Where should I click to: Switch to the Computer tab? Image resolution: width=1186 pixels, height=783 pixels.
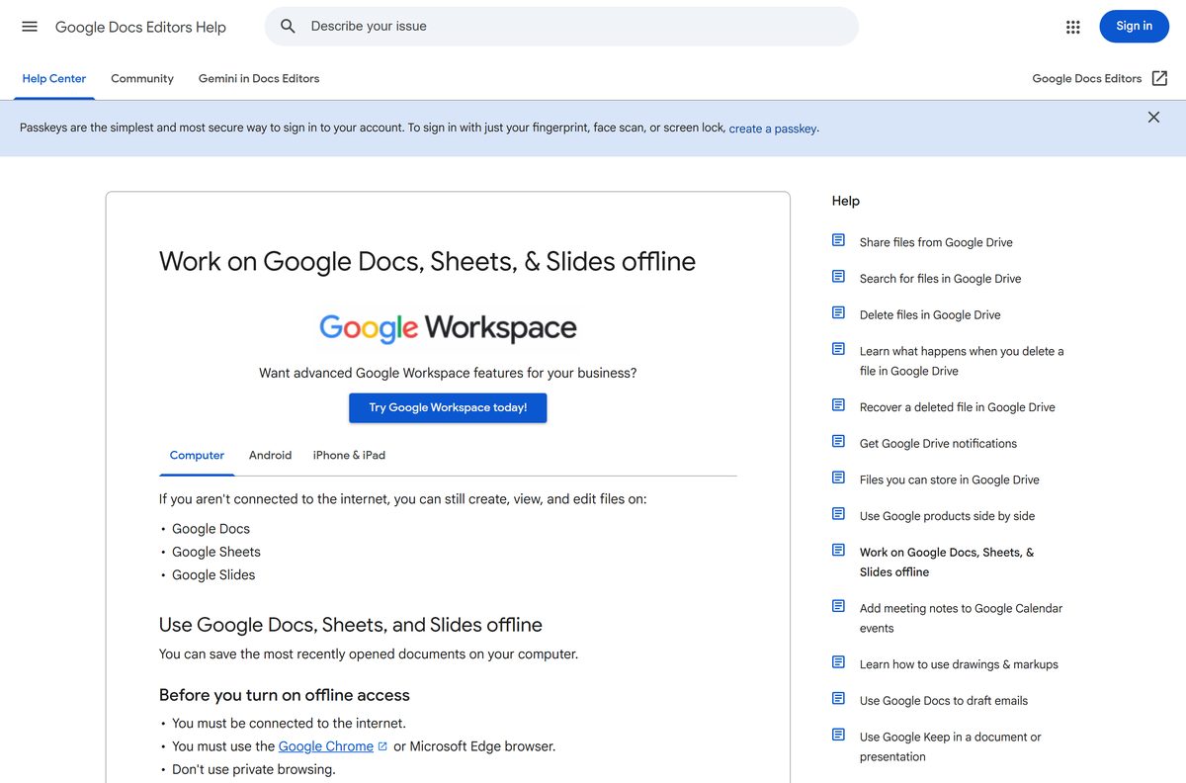[197, 455]
